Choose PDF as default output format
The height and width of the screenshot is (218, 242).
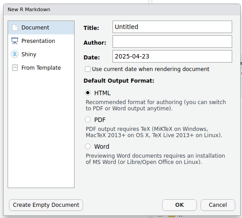88,120
